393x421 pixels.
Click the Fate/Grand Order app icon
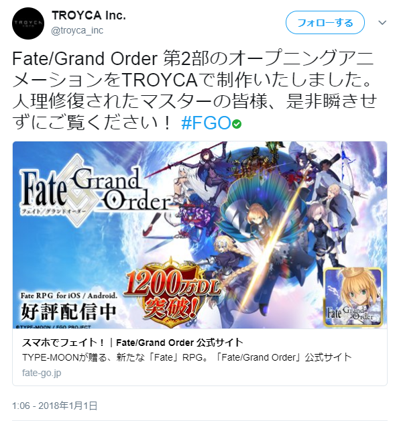[353, 297]
